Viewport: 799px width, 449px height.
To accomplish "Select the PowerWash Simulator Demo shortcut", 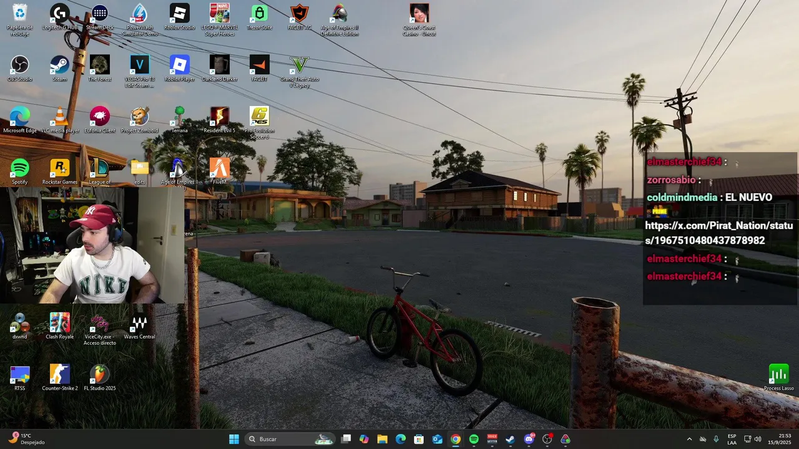I will coord(140,19).
